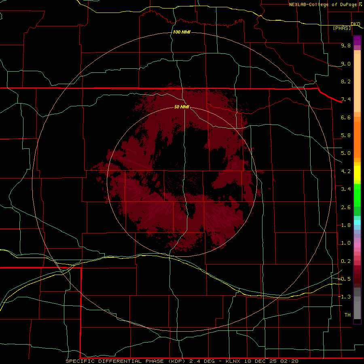Screen dimensions: 364x364
Task: Select the 7.4 scale value
Action: click(346, 99)
